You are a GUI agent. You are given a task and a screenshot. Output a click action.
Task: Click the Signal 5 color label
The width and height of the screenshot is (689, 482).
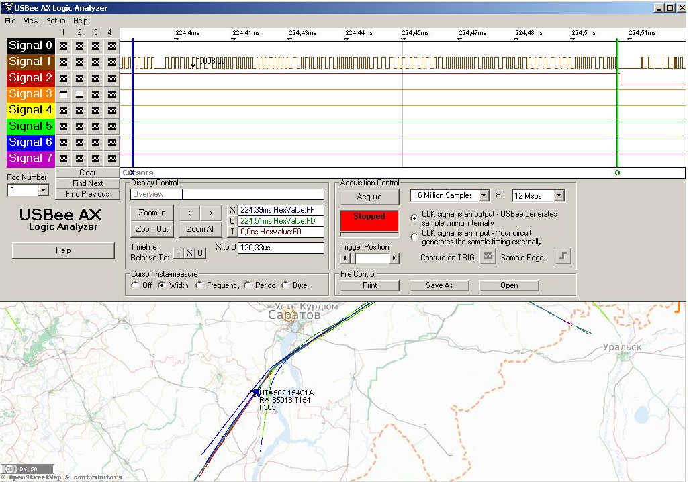(30, 126)
